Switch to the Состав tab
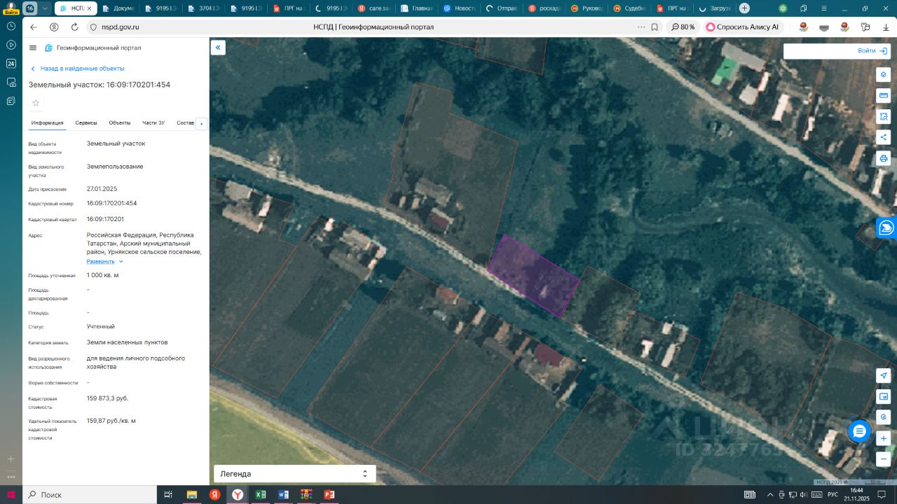The height and width of the screenshot is (504, 897). [x=186, y=122]
